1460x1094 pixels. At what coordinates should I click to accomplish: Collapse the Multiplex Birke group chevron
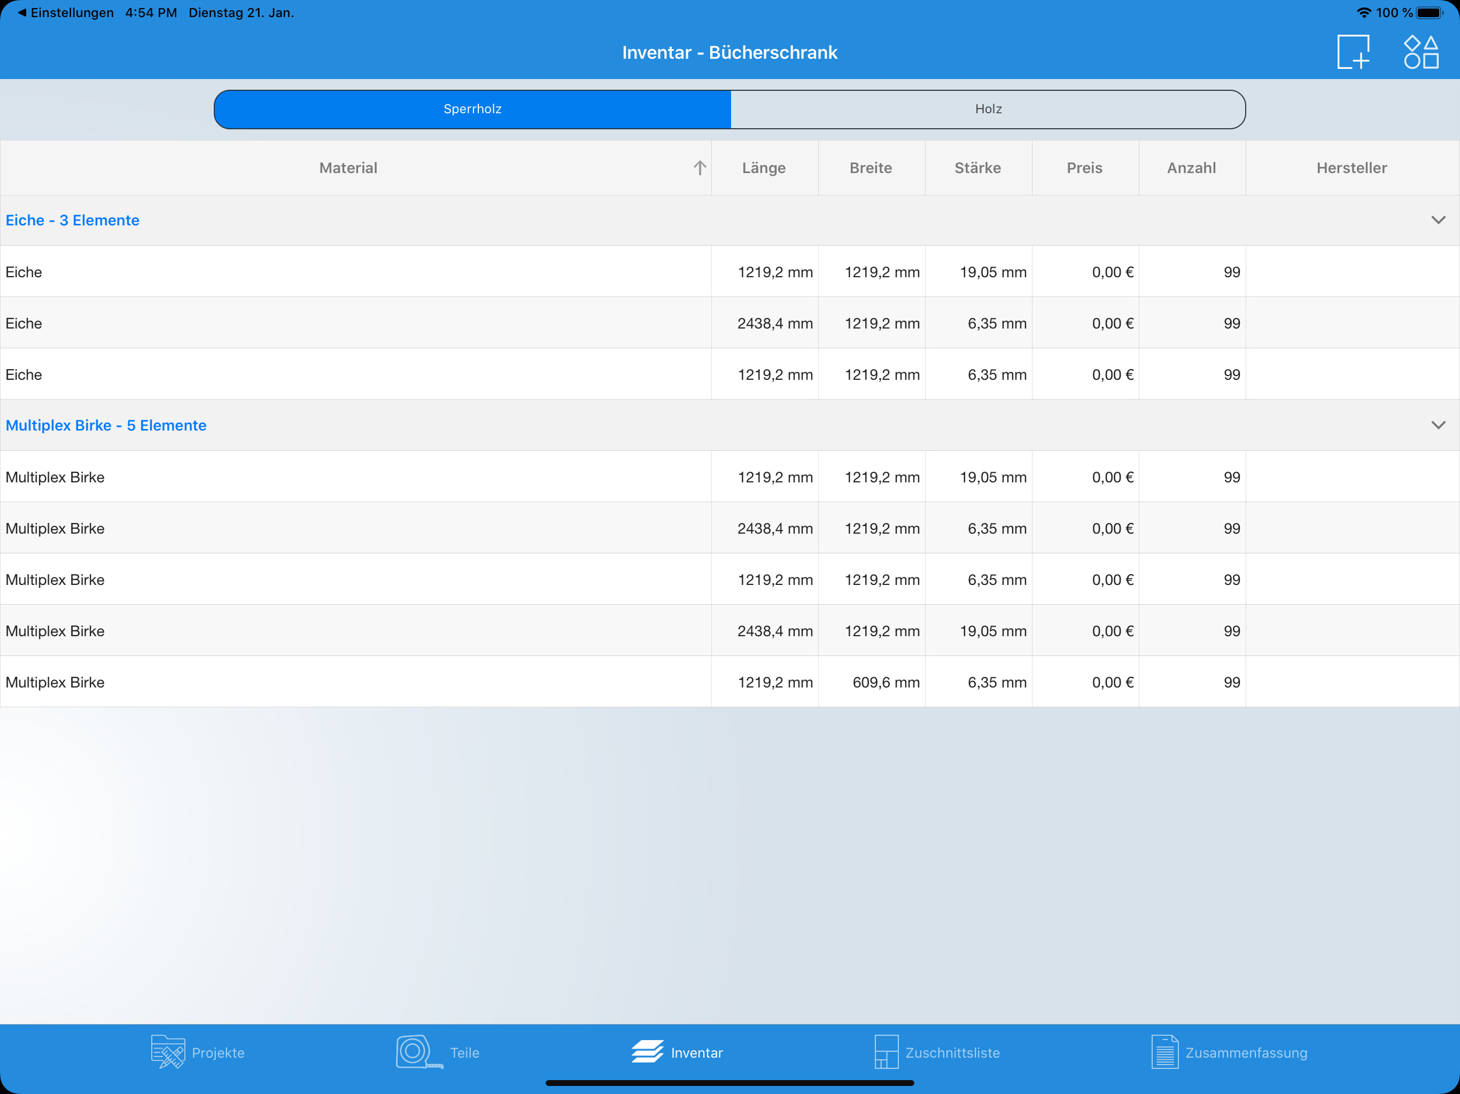click(x=1438, y=425)
